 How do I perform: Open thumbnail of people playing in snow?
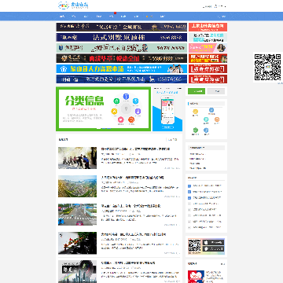click(77, 158)
